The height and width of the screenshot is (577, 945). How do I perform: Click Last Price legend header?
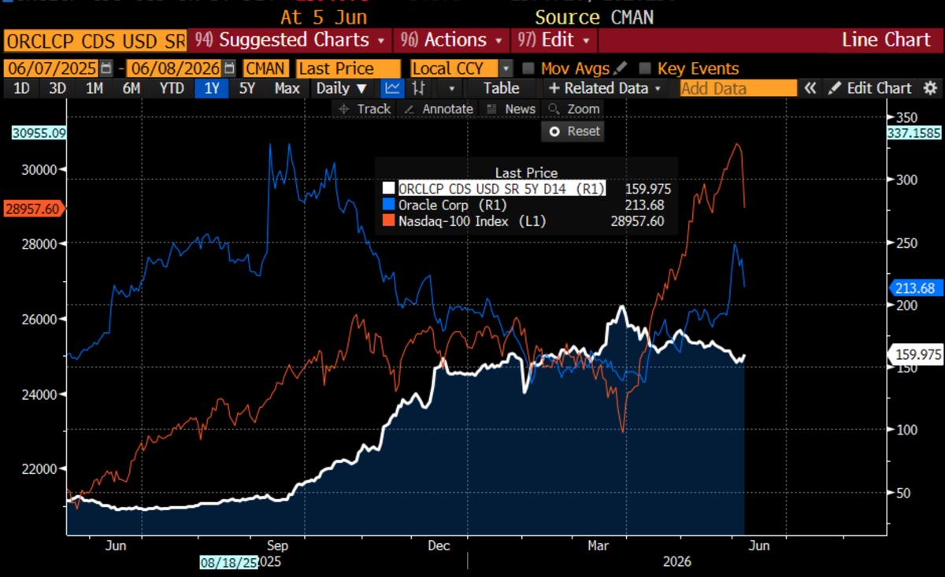(526, 173)
